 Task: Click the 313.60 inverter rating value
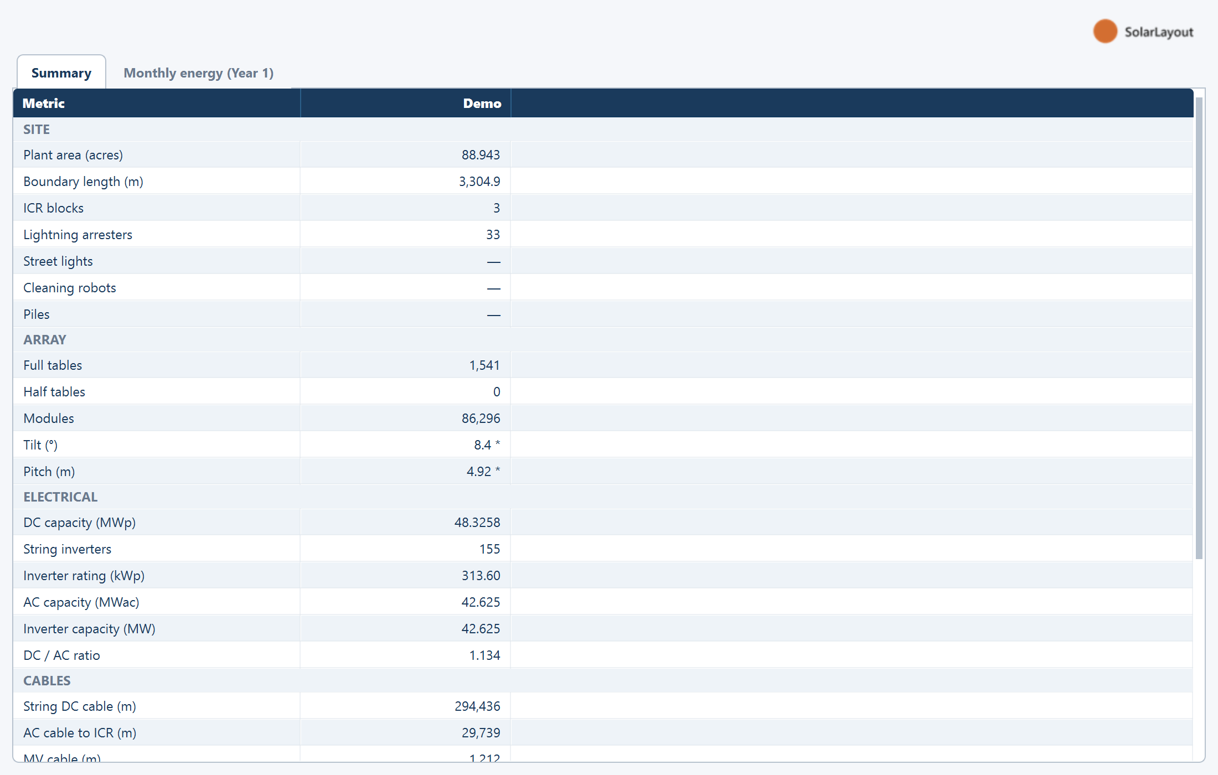pyautogui.click(x=481, y=576)
